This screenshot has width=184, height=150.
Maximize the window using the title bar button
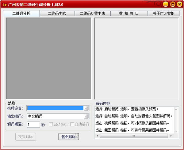tap(172, 4)
